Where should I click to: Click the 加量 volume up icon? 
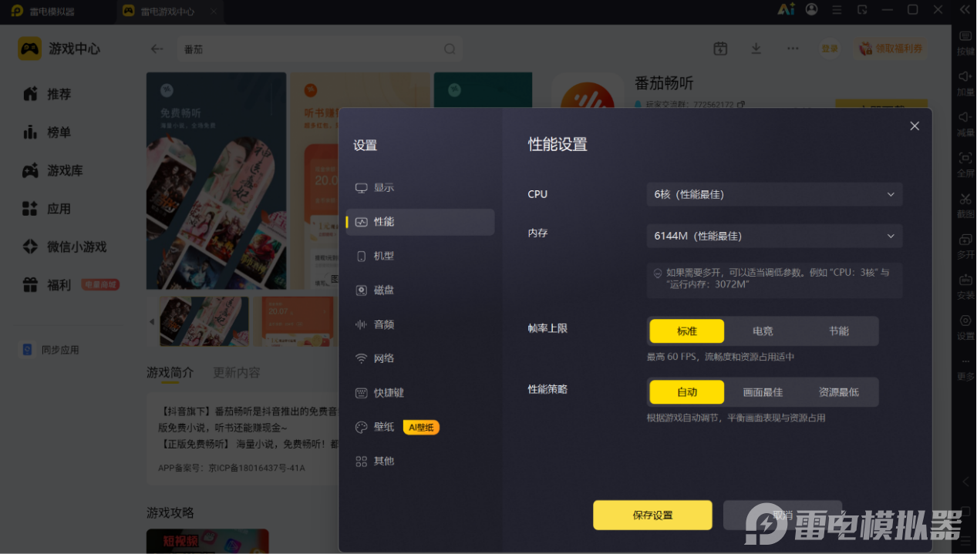pos(965,83)
